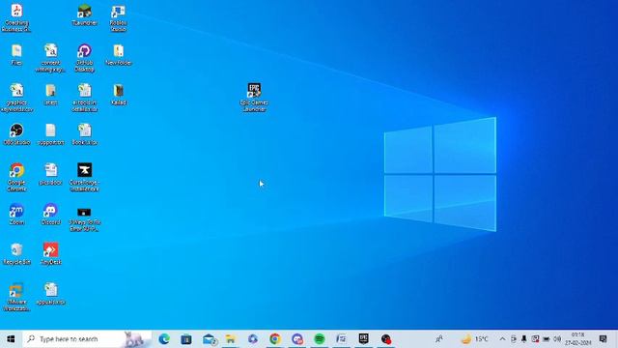Image resolution: width=618 pixels, height=348 pixels.
Task: Open the Discord desktop shortcut
Action: 50,215
